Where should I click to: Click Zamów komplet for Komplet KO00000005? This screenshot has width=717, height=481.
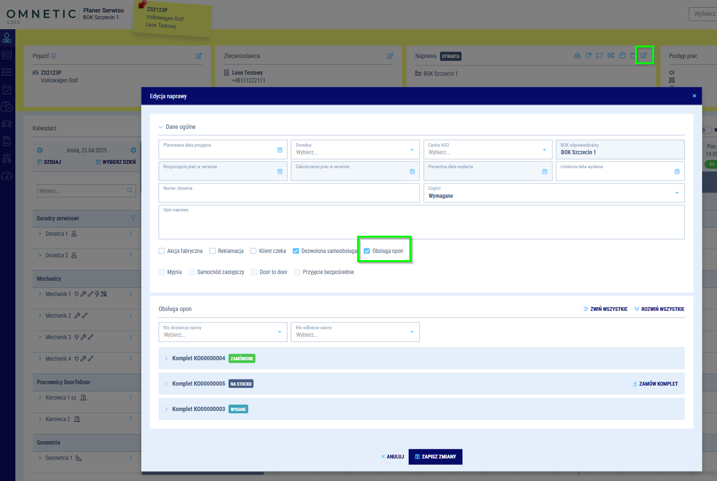(x=655, y=384)
